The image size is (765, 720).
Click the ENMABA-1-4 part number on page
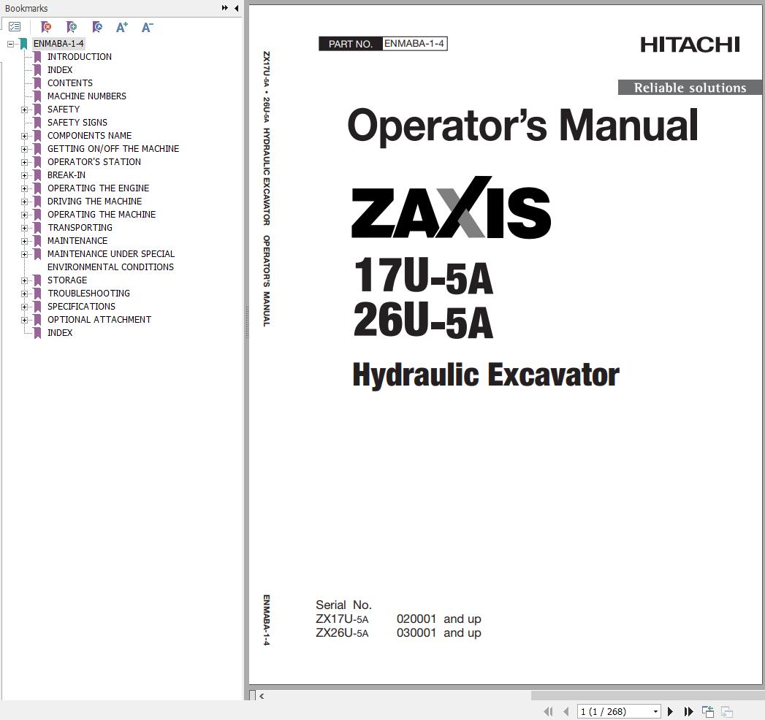pos(414,44)
